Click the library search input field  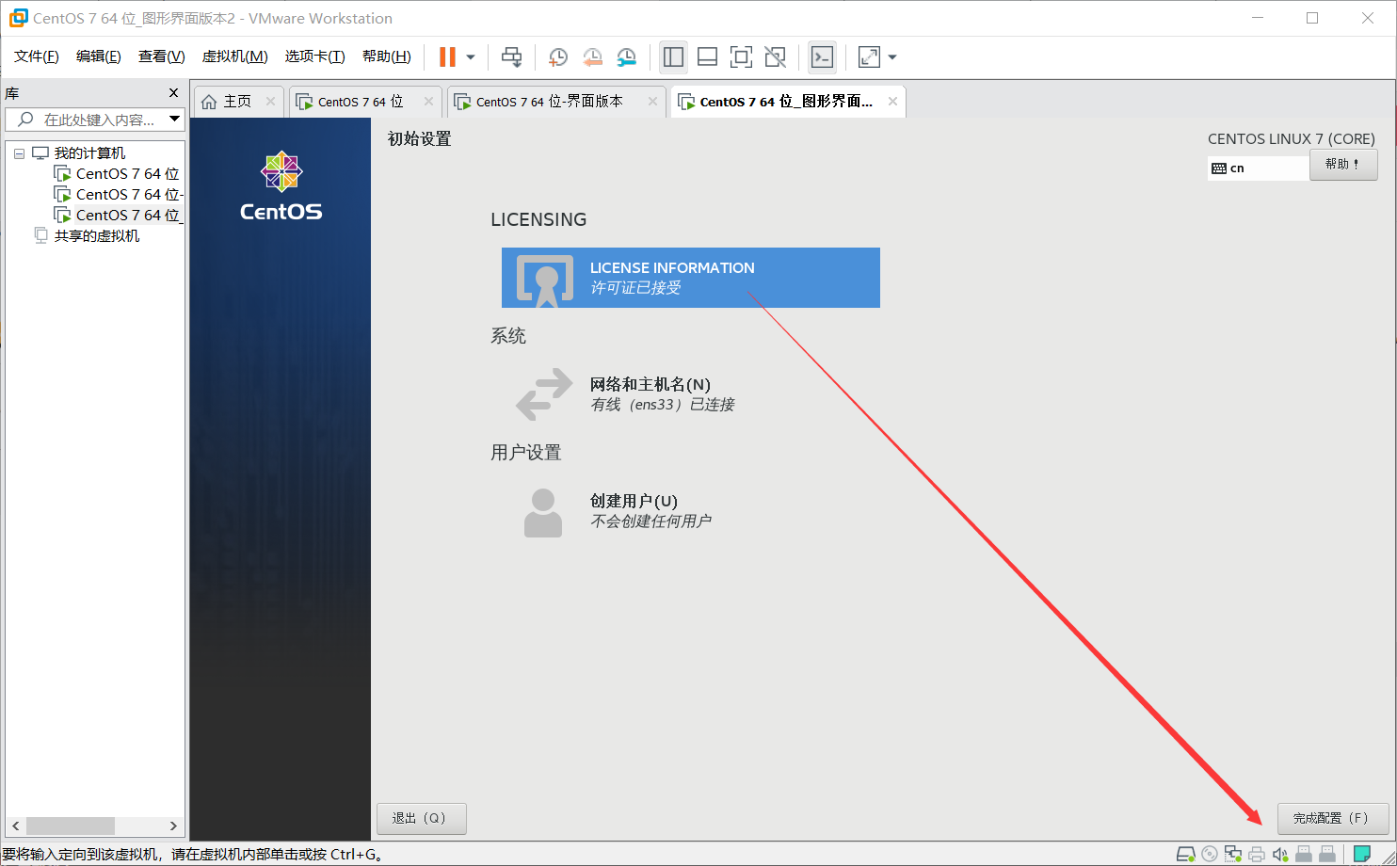point(94,119)
